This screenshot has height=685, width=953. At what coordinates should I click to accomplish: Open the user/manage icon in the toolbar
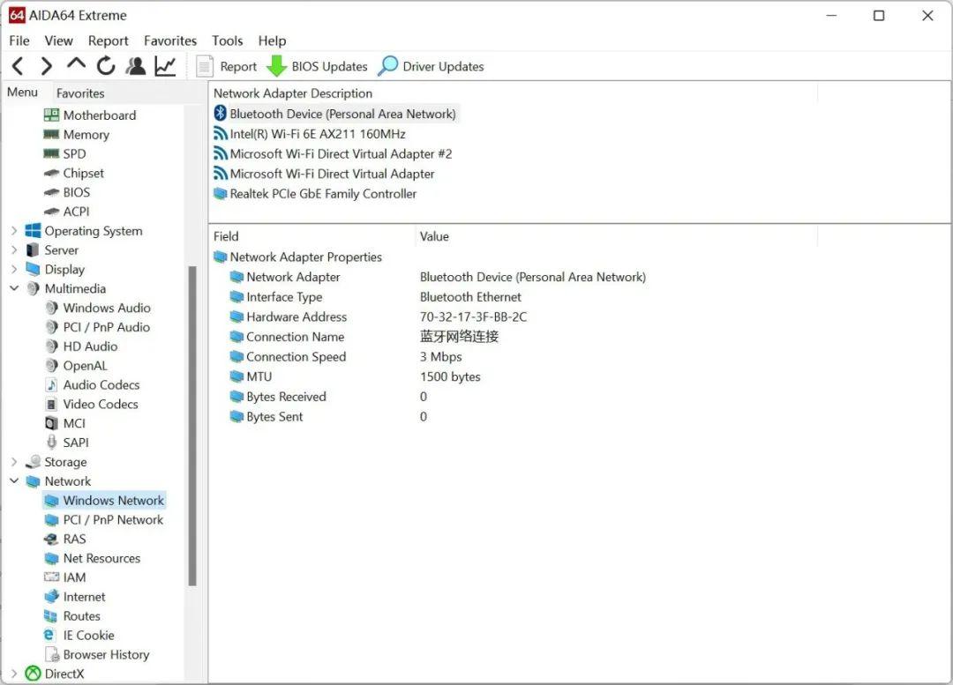tap(136, 66)
